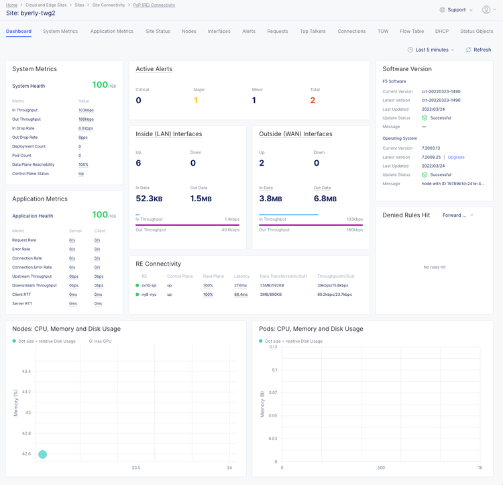Click the Support help icon
The width and height of the screenshot is (503, 485).
(x=442, y=10)
